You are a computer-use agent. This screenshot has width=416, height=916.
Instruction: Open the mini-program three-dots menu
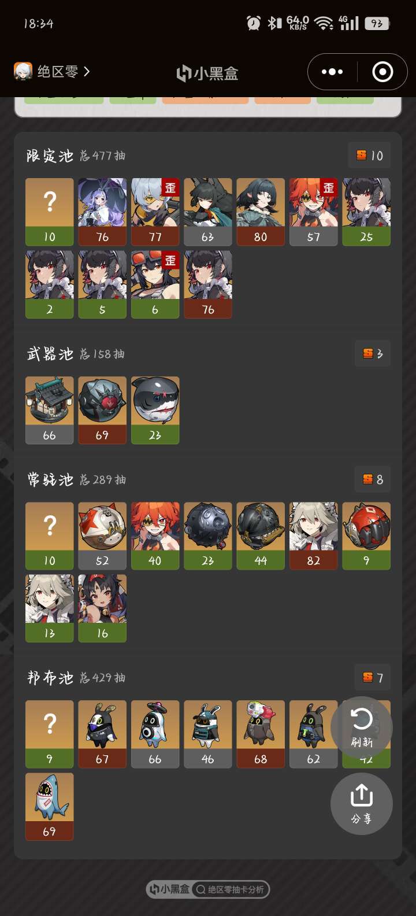point(332,72)
